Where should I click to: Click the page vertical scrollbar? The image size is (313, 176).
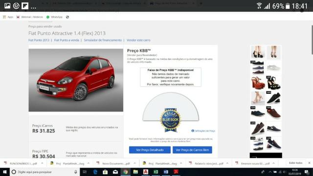click(312, 40)
